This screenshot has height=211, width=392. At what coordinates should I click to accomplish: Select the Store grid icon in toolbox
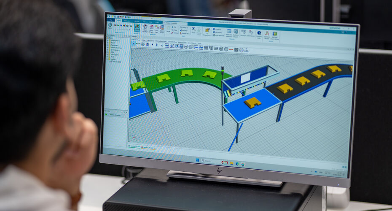click(x=191, y=47)
